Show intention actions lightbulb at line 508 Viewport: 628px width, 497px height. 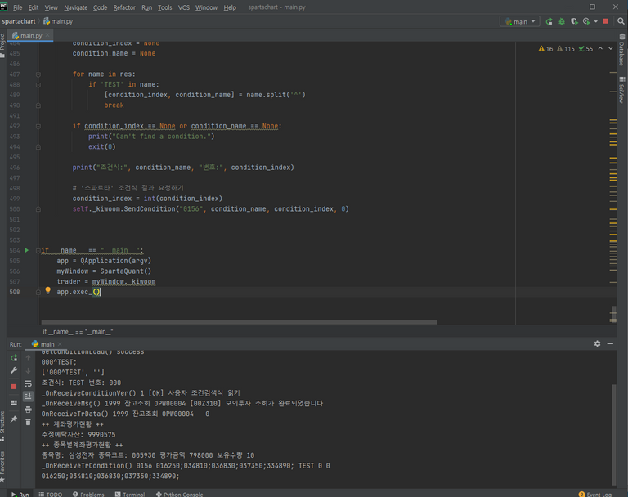pyautogui.click(x=47, y=290)
